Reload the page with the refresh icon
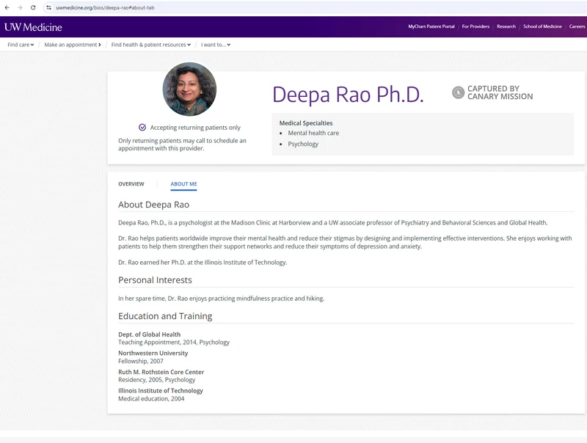This screenshot has width=587, height=443. [33, 7]
